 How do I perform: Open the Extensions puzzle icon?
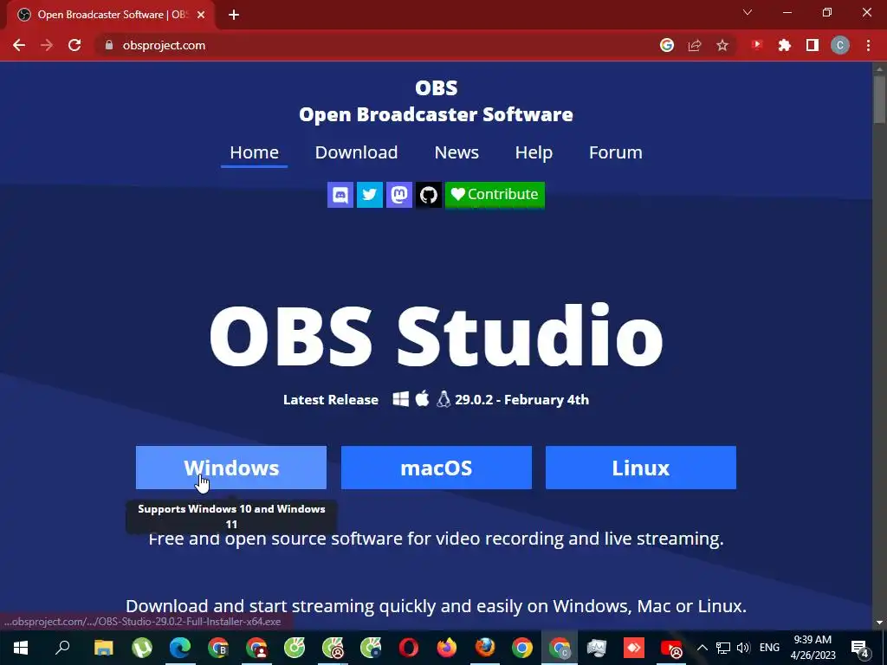click(x=785, y=45)
